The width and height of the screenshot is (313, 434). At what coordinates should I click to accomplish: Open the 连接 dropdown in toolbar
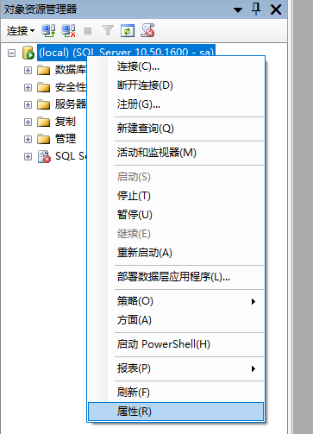[21, 30]
